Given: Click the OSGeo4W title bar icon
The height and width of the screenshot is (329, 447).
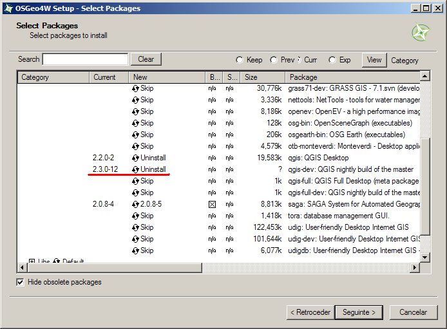Looking at the screenshot, I should pyautogui.click(x=8, y=8).
